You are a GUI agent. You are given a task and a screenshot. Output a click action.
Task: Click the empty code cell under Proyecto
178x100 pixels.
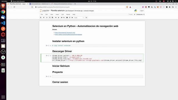pos(97,76)
